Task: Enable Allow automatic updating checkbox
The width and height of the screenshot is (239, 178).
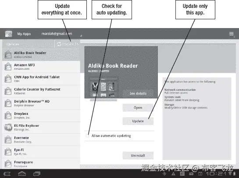Action: (88, 135)
